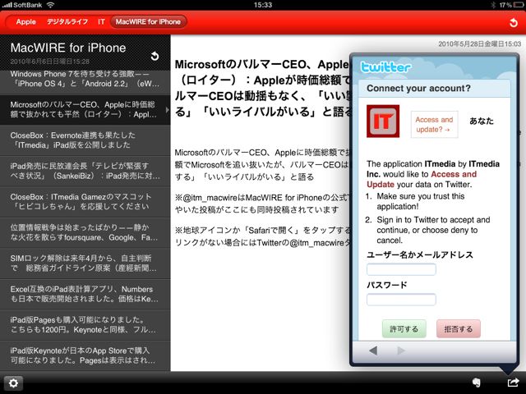
Task: Switch to IT tab
Action: (101, 22)
